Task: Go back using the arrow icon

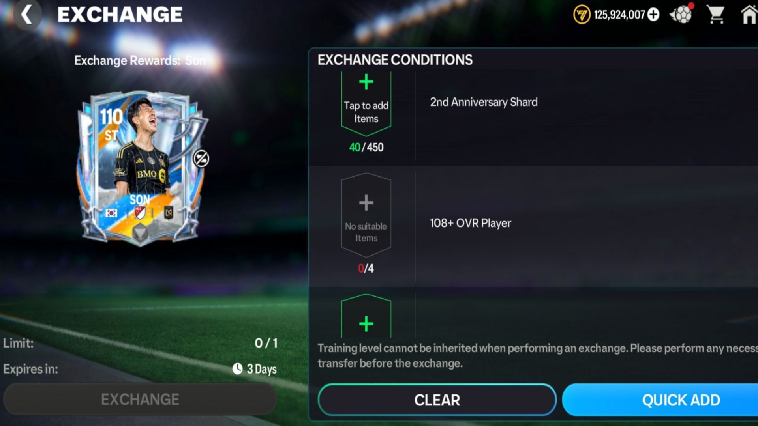Action: pos(27,15)
